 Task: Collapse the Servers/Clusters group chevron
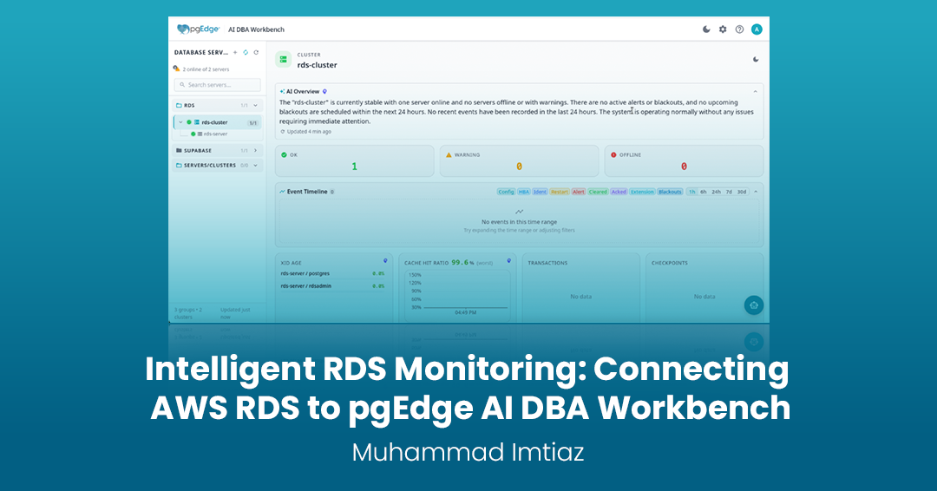point(256,166)
